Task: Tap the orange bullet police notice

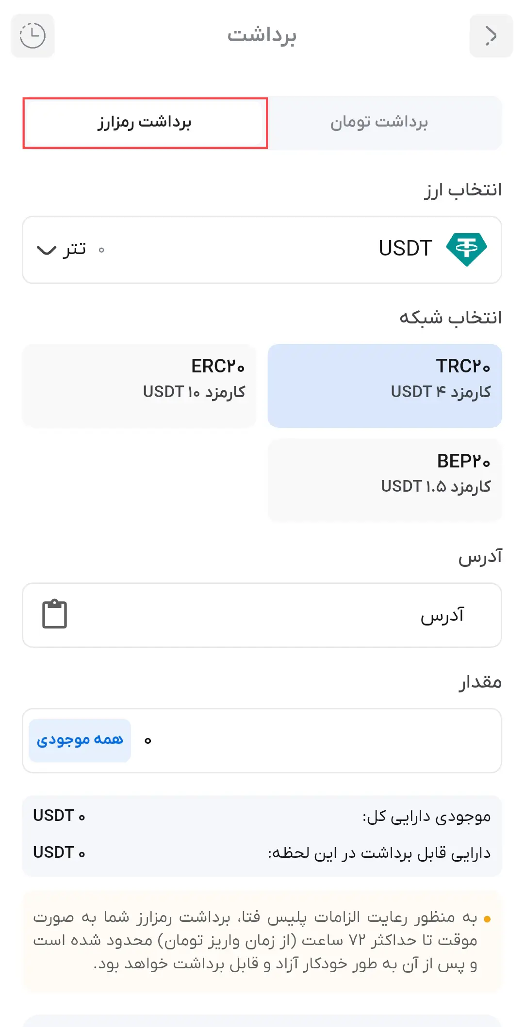Action: click(487, 919)
